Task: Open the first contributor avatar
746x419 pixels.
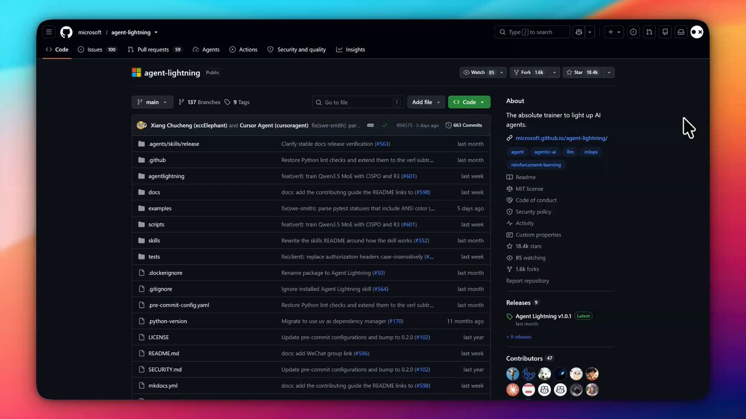Action: [513, 374]
